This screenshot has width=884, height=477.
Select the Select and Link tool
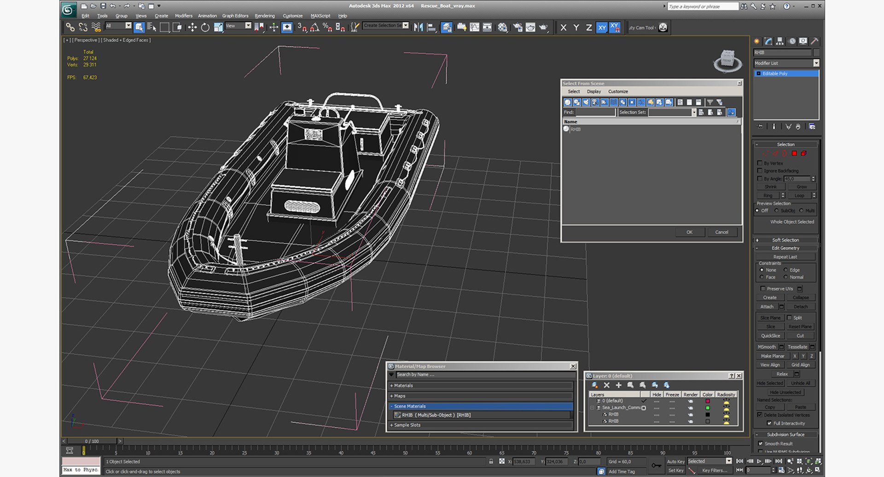(x=70, y=28)
